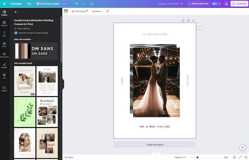Collapse the side panel handle
Image resolution: width=249 pixels, height=160 pixels.
[x=63, y=84]
